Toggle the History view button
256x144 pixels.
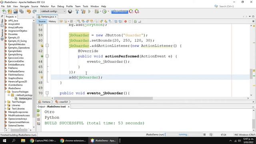point(52,21)
